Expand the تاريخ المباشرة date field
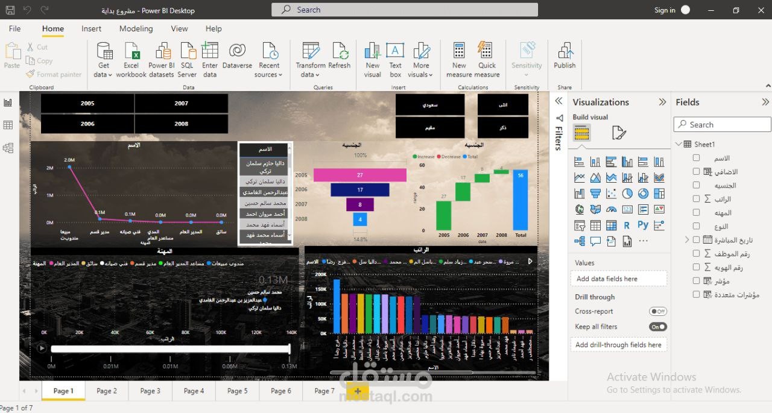The width and height of the screenshot is (772, 413). click(686, 240)
